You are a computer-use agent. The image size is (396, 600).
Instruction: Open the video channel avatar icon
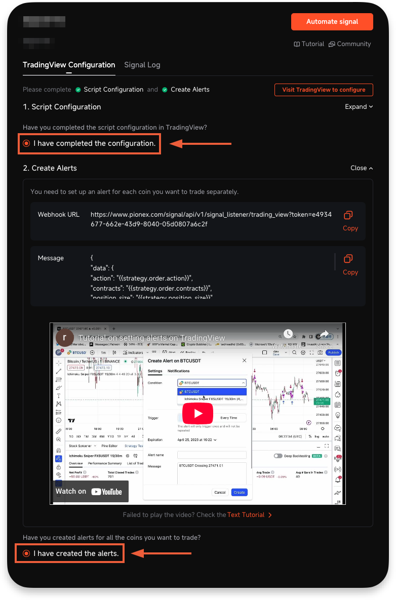click(64, 338)
